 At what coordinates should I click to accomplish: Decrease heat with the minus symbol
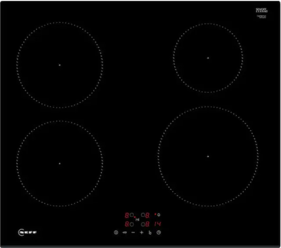point(133,232)
